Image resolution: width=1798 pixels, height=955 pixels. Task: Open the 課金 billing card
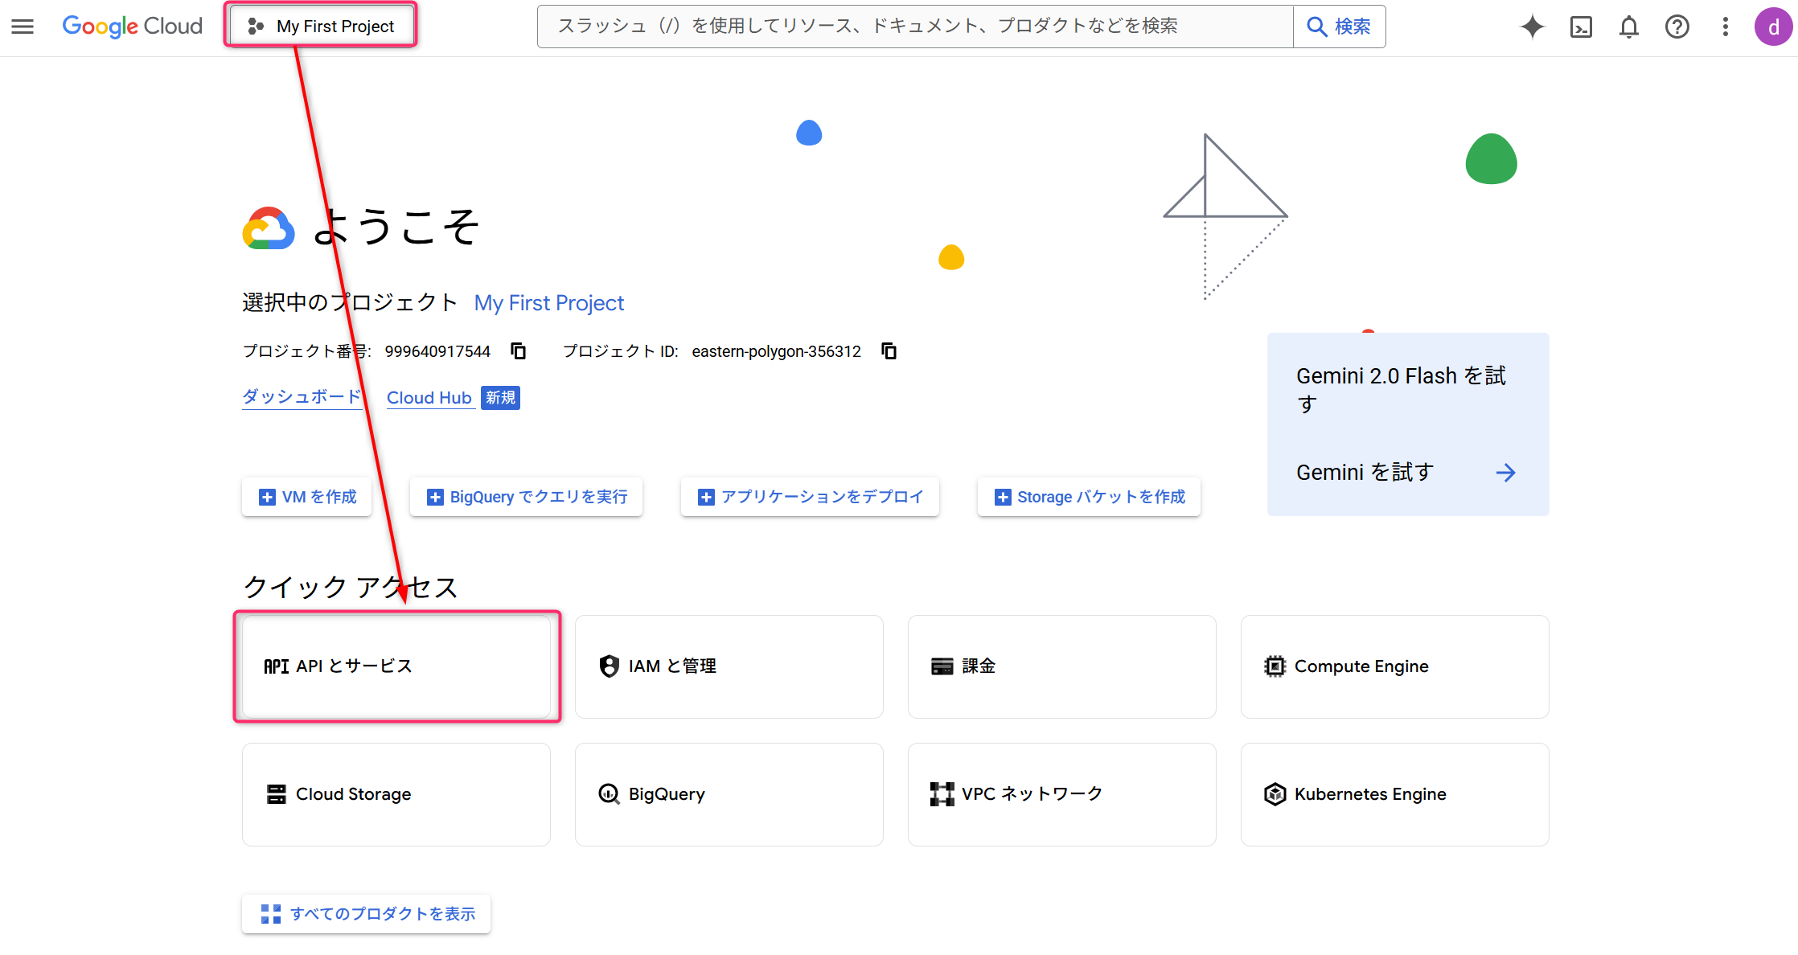coord(1062,666)
